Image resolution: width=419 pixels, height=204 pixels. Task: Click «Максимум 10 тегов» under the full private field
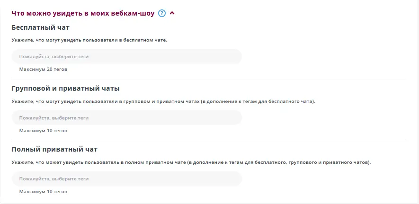click(43, 192)
